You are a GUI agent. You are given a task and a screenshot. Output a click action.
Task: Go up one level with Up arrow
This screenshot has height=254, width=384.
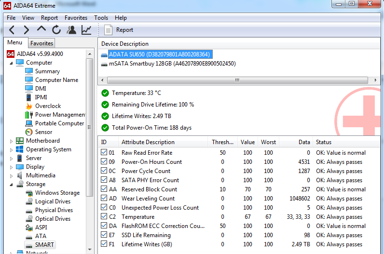[41, 30]
